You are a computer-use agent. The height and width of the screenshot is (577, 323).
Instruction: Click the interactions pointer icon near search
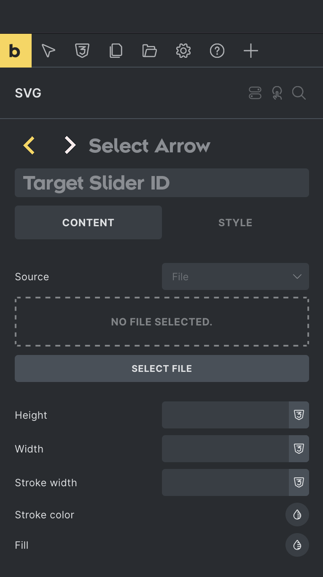(277, 93)
